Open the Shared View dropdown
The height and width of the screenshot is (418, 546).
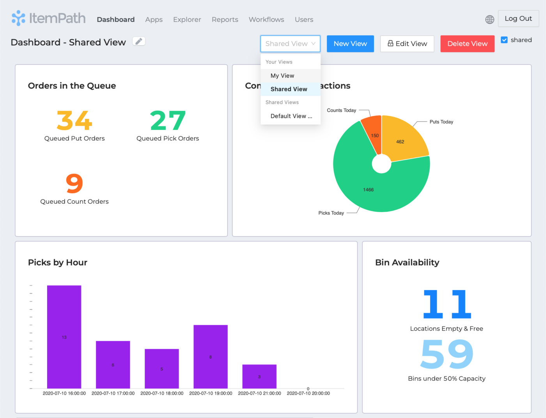click(x=290, y=44)
